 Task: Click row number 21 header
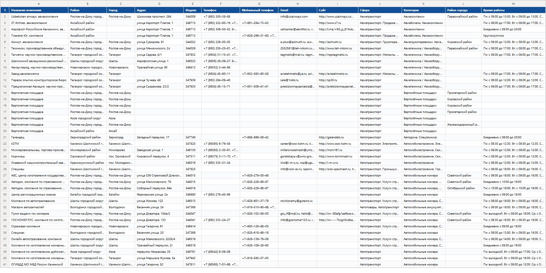pos(5,137)
